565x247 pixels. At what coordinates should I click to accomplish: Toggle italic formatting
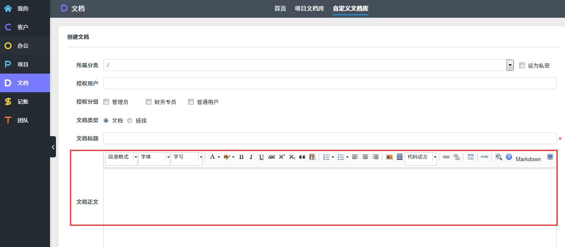(251, 157)
